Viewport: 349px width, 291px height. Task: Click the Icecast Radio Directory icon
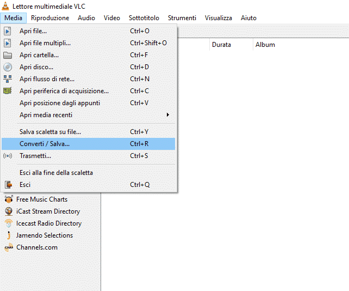[9, 223]
